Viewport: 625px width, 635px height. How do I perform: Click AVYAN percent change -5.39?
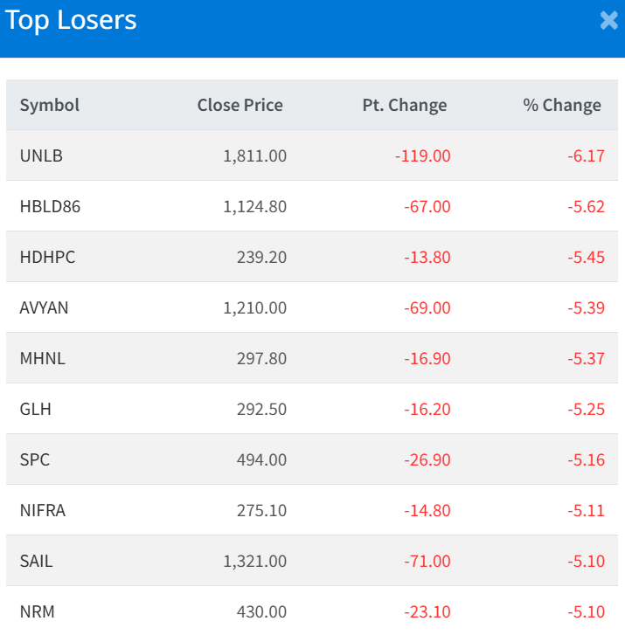tap(586, 308)
